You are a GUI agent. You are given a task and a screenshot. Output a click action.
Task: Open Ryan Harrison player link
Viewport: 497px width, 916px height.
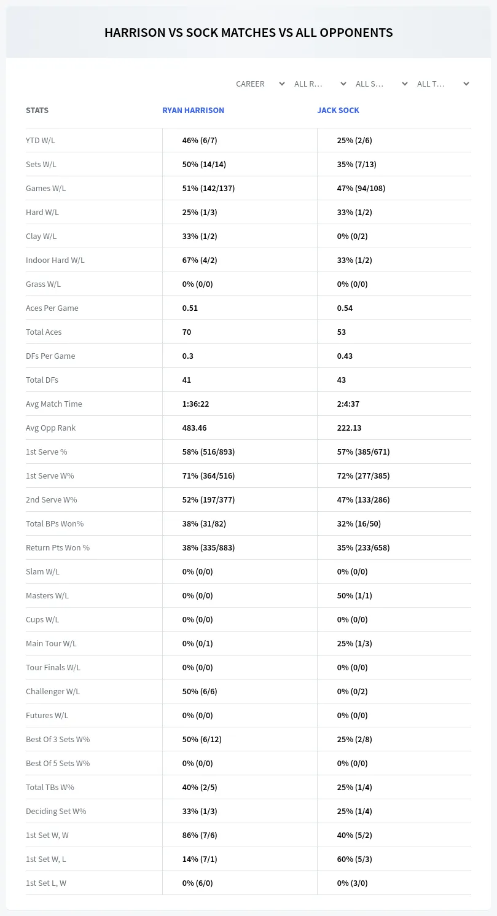(193, 111)
